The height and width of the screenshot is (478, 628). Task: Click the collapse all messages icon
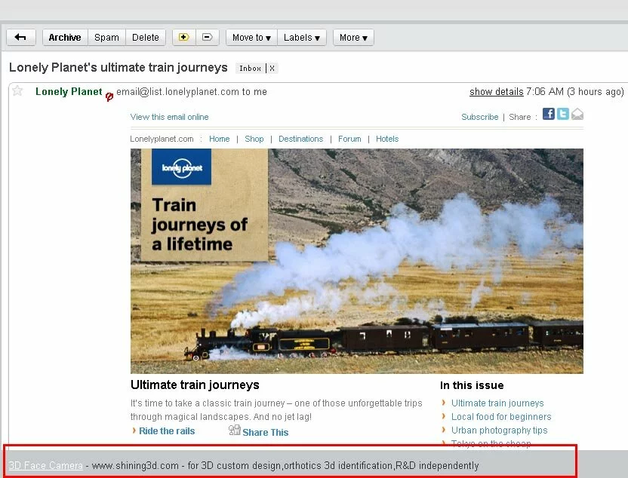207,36
